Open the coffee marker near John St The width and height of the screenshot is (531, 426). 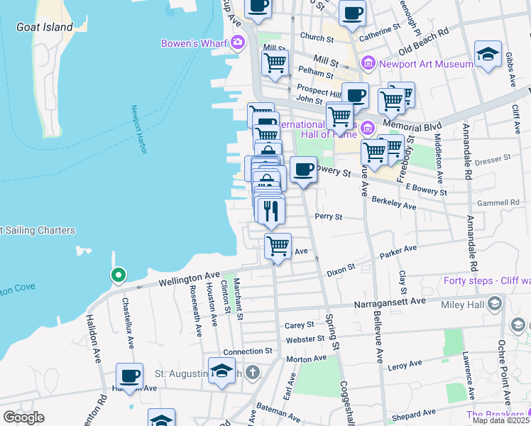click(355, 95)
